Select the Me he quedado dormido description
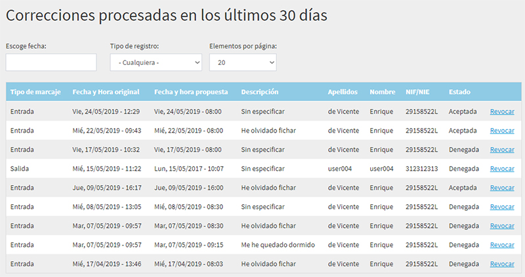Viewport: 525px width, 277px height. (278, 245)
